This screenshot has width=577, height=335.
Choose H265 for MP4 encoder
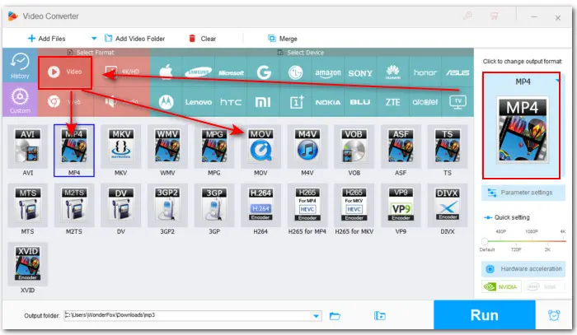pyautogui.click(x=307, y=205)
